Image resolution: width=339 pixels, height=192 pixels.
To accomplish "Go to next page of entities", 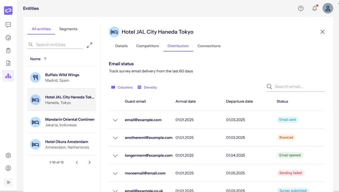I will point(90,162).
